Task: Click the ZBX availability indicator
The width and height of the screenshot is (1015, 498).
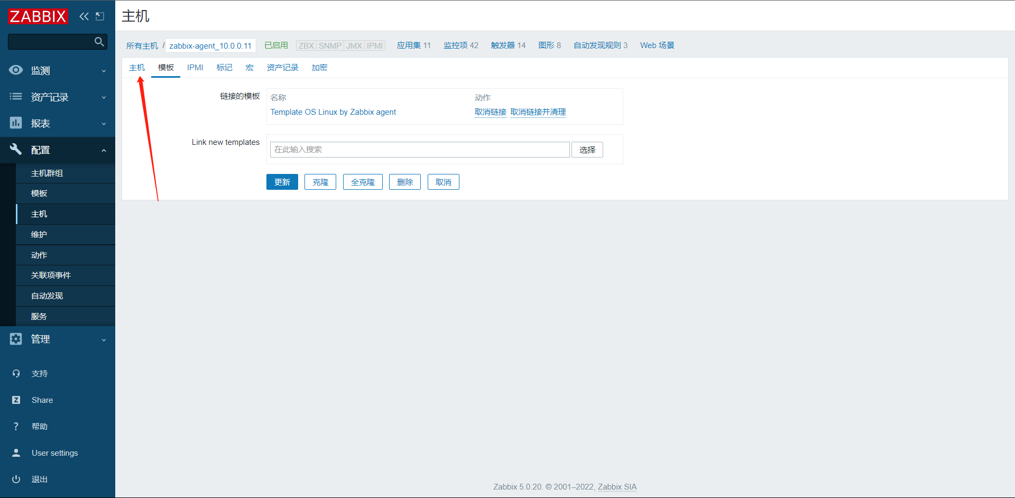Action: (306, 45)
